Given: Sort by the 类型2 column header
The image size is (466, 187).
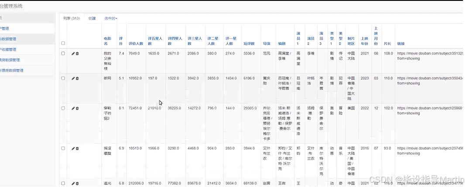Looking at the screenshot, I should 341,39.
